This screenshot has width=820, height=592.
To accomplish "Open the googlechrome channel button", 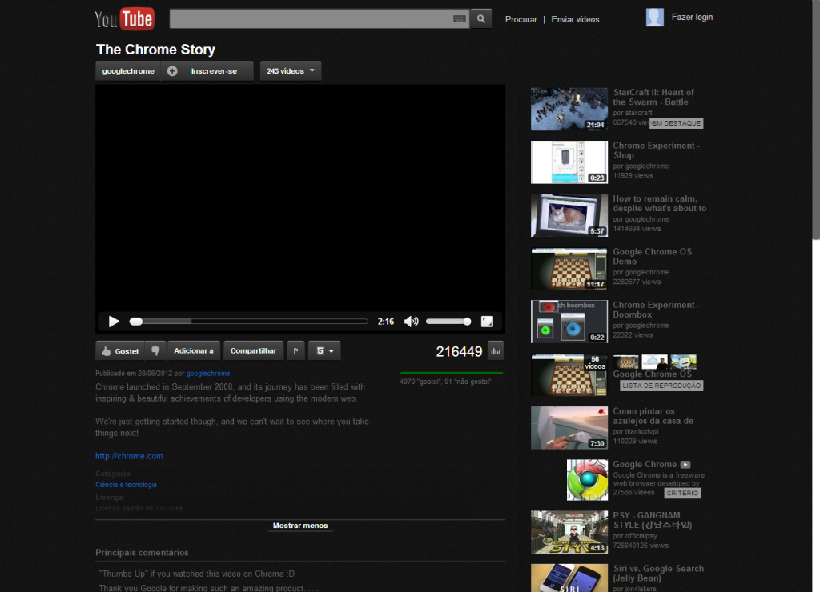I will pos(128,71).
